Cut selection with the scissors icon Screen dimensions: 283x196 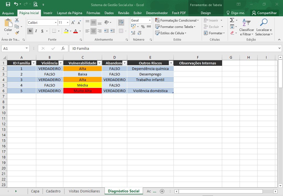[x=17, y=20]
